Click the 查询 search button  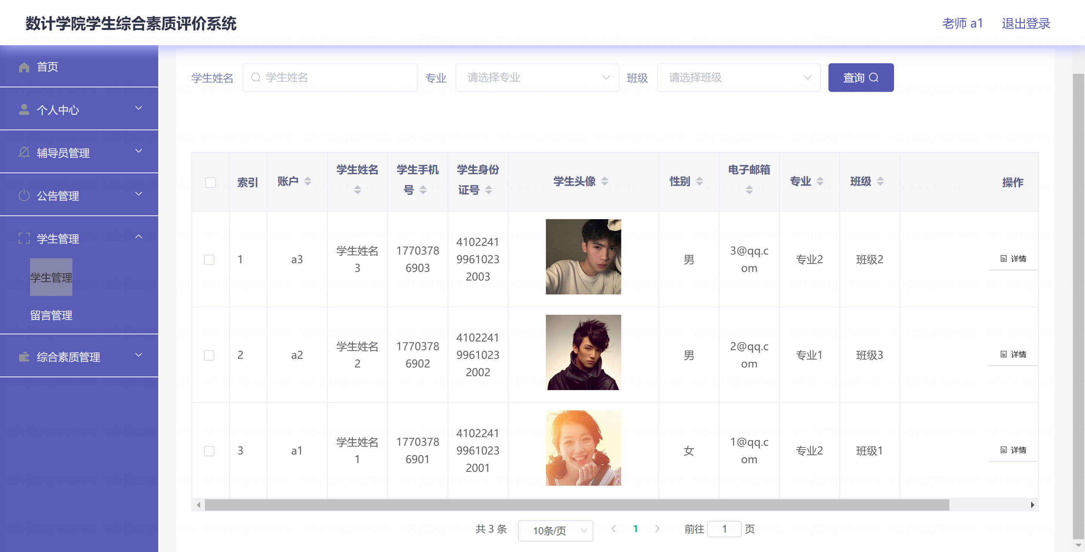[860, 78]
